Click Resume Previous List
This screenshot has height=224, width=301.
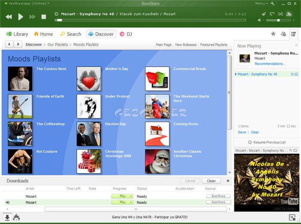tap(267, 142)
